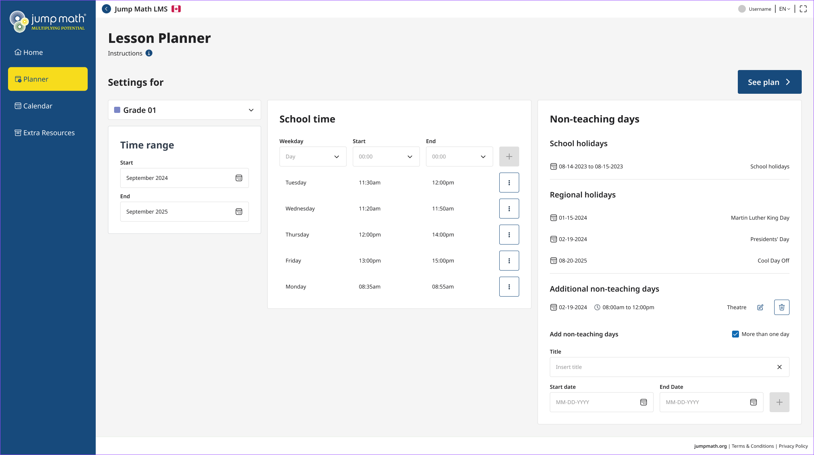Open the EN language selector

(x=785, y=9)
